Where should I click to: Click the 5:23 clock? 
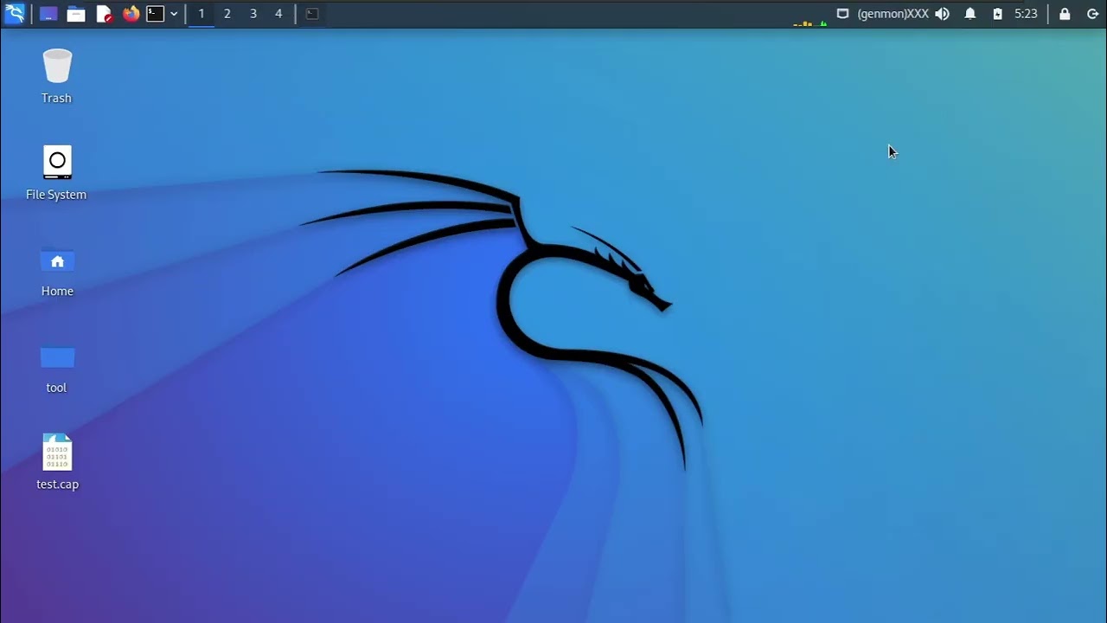coord(1026,14)
